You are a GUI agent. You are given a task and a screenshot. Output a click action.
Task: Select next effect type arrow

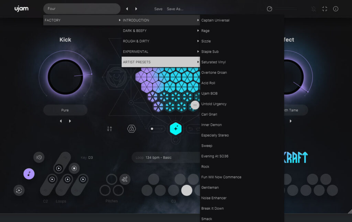point(291,121)
